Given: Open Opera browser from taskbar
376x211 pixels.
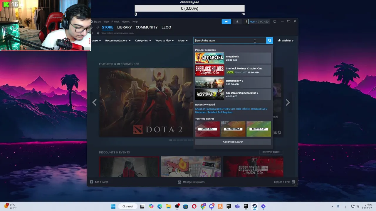Looking at the screenshot, I should tap(194, 206).
